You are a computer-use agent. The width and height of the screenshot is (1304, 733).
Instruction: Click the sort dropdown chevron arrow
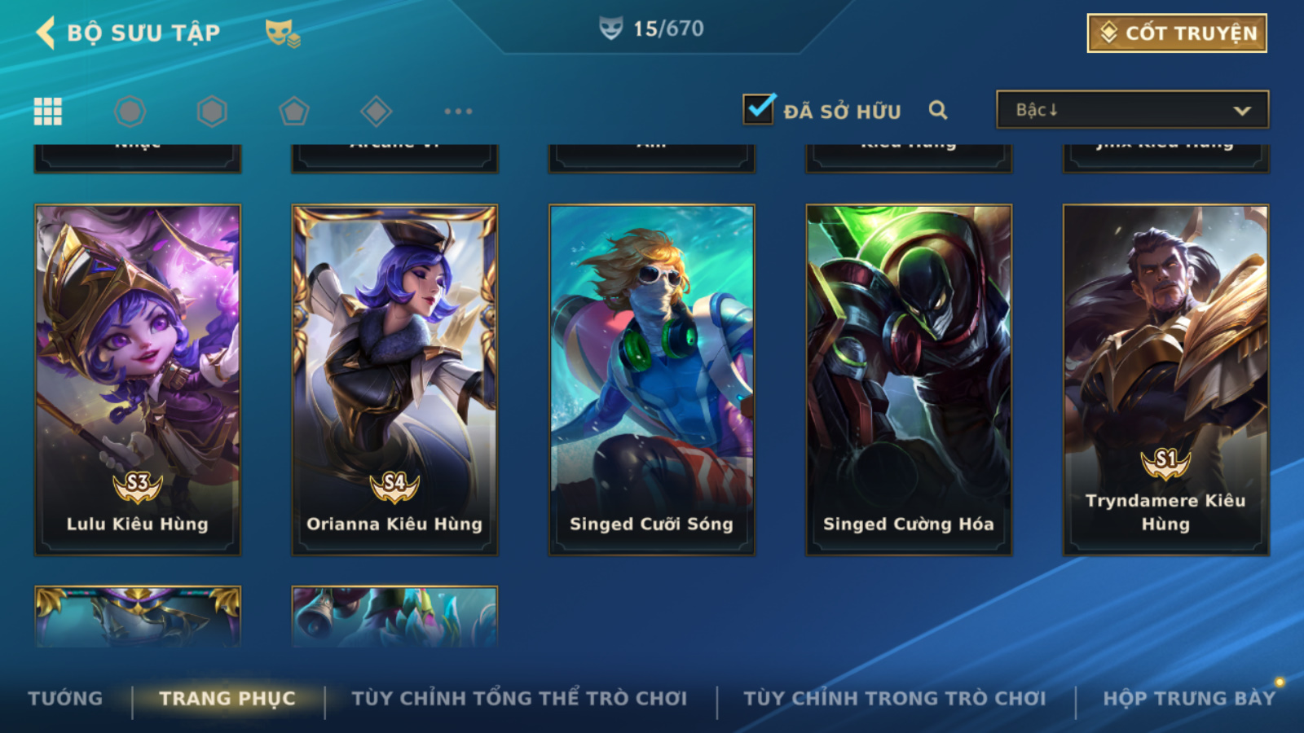[1242, 111]
